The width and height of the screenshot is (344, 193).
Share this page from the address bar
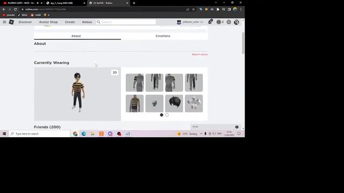pos(188,10)
